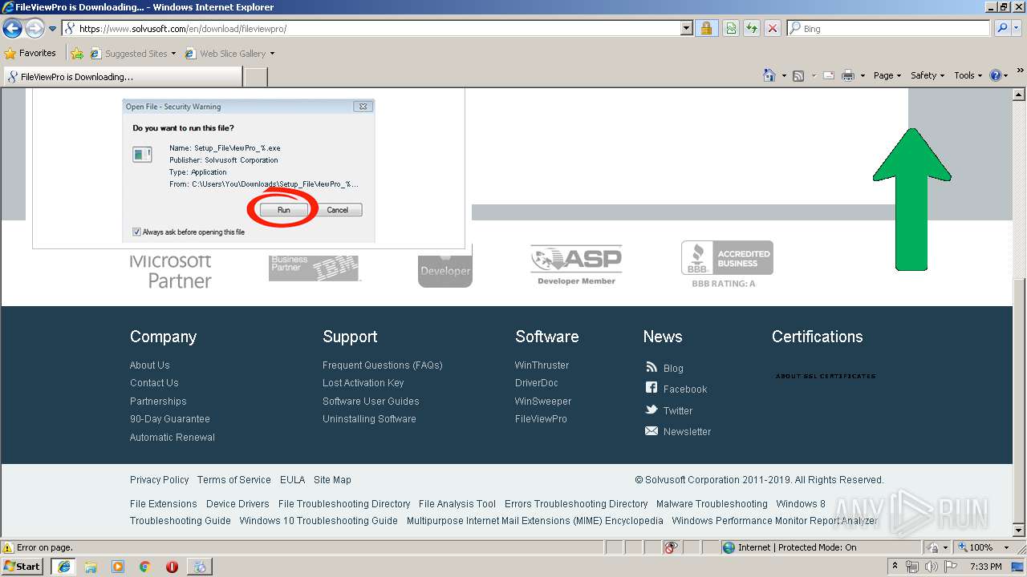Click the volume speaker tray icon

tap(931, 567)
